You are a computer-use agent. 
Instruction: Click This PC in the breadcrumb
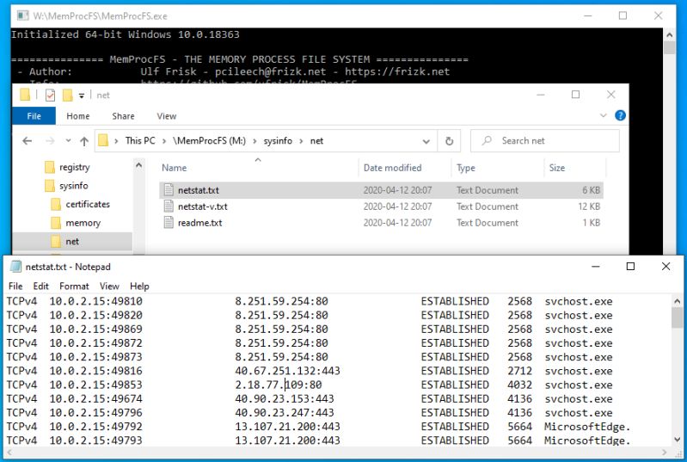tap(140, 141)
